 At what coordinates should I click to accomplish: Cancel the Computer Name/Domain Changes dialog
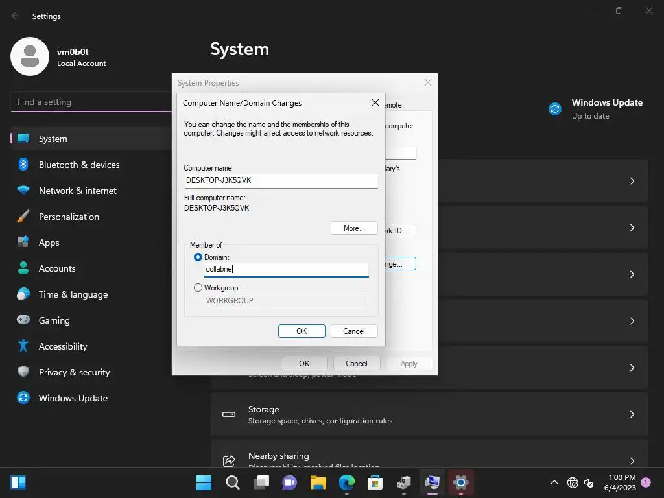354,331
